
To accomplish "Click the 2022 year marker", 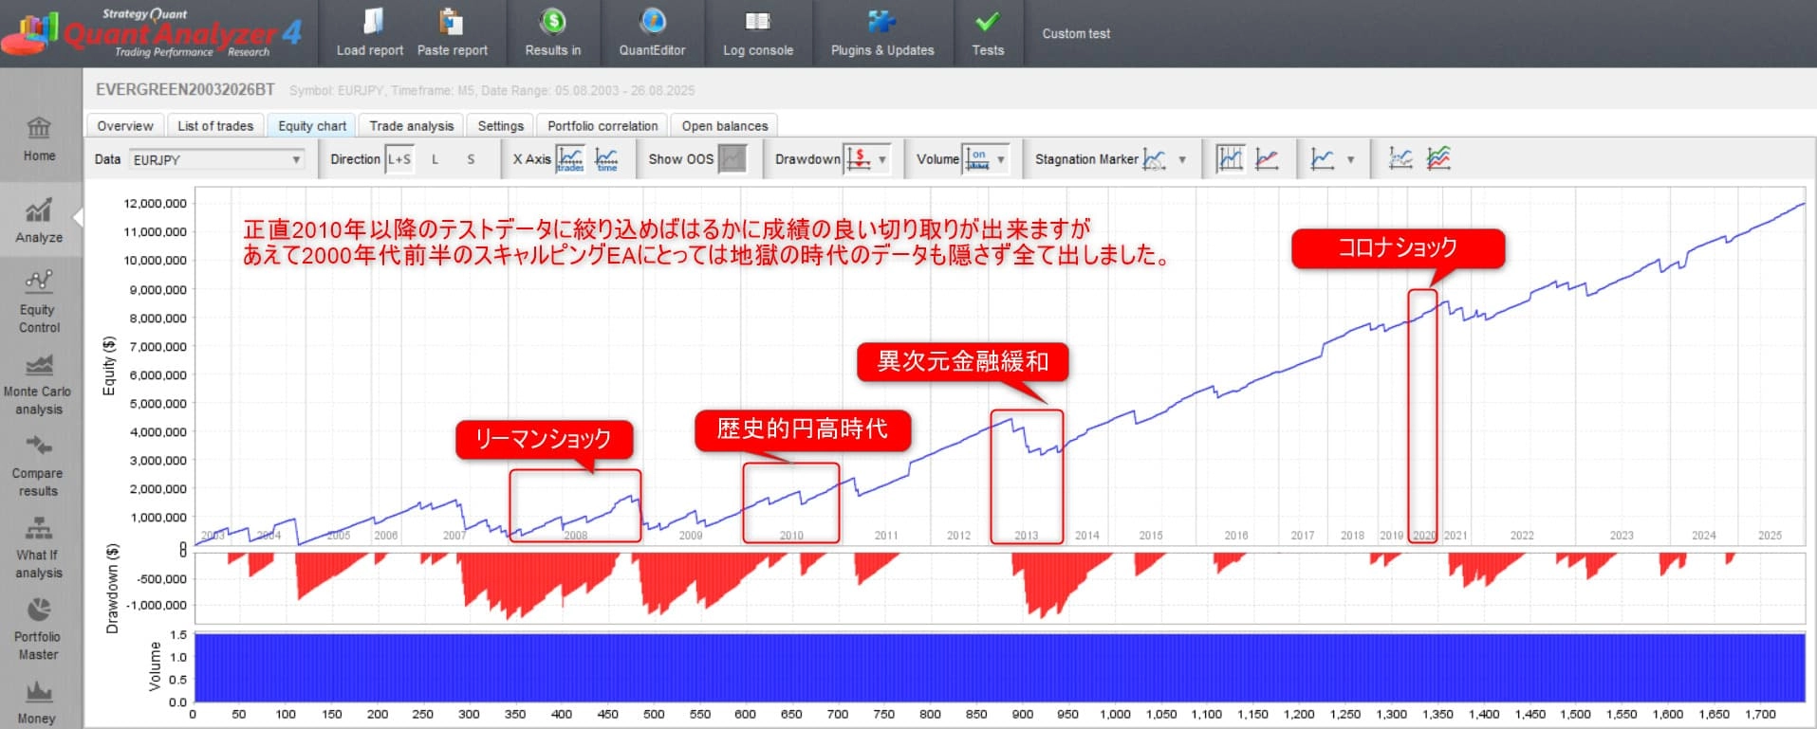I will (x=1522, y=536).
